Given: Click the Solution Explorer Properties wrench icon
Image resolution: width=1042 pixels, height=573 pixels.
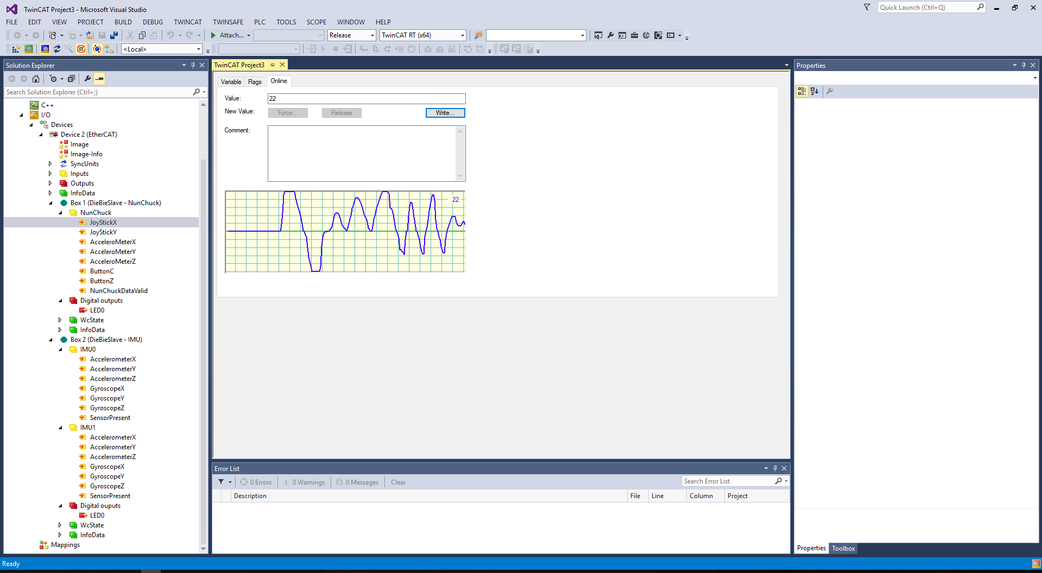Looking at the screenshot, I should [x=87, y=79].
